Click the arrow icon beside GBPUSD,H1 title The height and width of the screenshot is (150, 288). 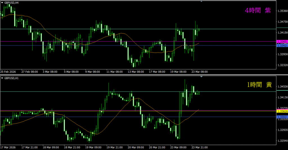(x=2, y=78)
